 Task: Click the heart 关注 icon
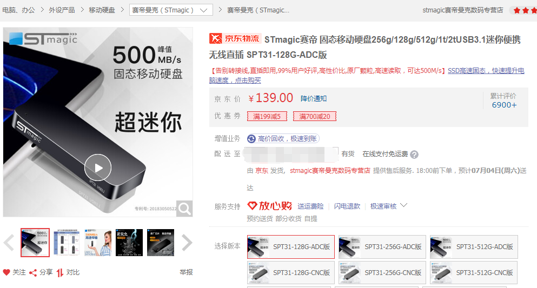click(x=6, y=272)
